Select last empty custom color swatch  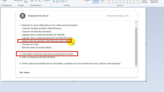pyautogui.click(x=139, y=2)
